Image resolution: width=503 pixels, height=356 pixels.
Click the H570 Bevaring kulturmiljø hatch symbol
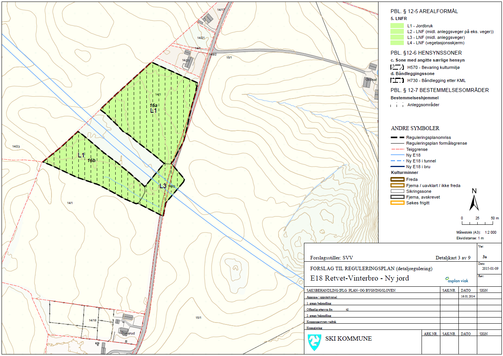point(397,67)
